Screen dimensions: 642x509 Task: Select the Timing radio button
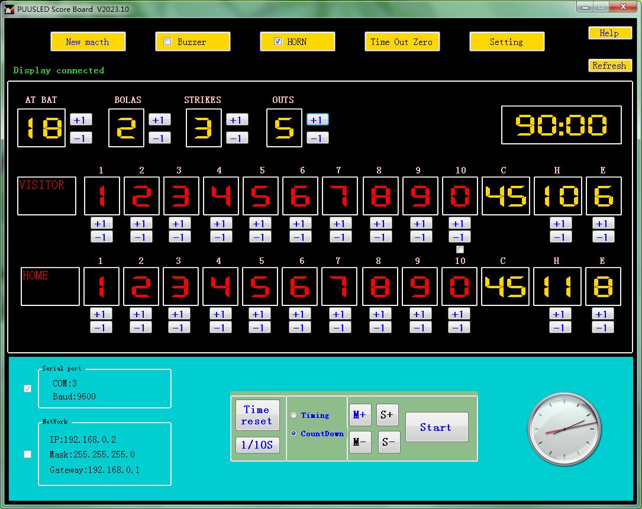point(293,415)
